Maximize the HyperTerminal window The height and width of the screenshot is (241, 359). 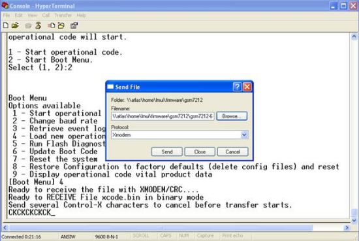coord(343,6)
